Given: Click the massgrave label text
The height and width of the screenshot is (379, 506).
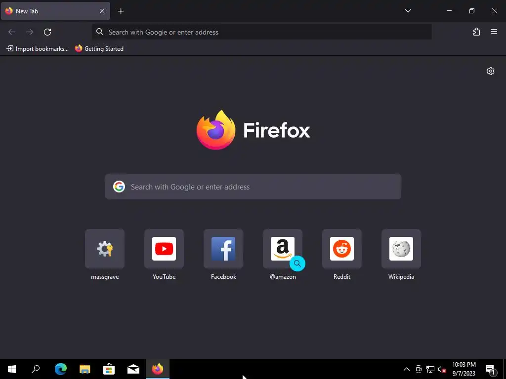Looking at the screenshot, I should [x=105, y=277].
